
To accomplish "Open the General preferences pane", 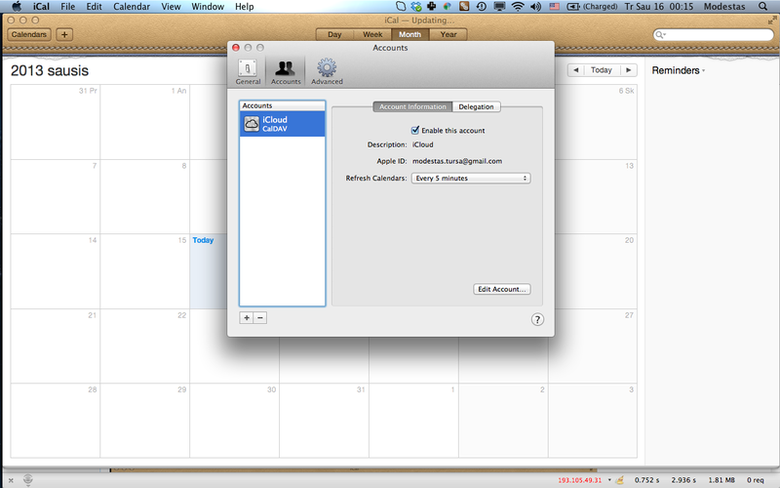I will [x=248, y=71].
